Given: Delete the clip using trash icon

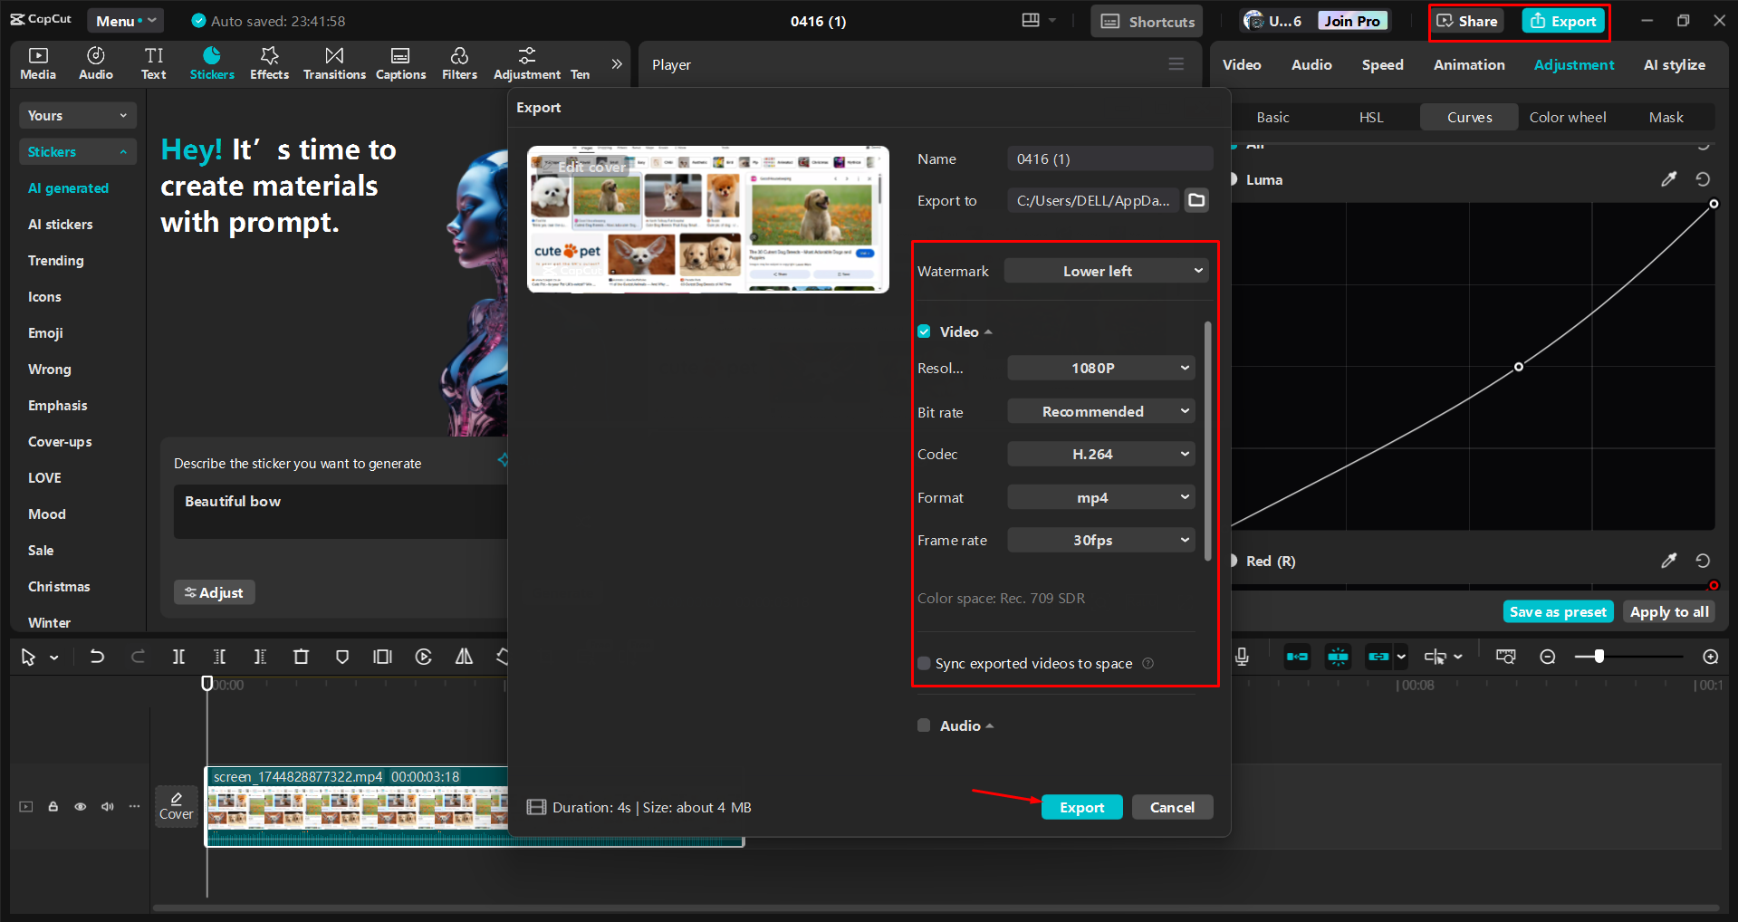Looking at the screenshot, I should (301, 657).
